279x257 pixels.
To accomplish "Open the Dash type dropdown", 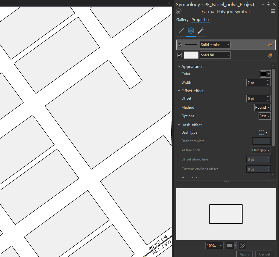I will [x=263, y=132].
